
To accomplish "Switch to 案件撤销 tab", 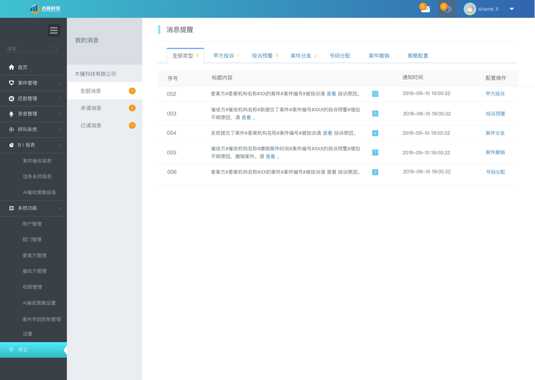I will coord(378,56).
